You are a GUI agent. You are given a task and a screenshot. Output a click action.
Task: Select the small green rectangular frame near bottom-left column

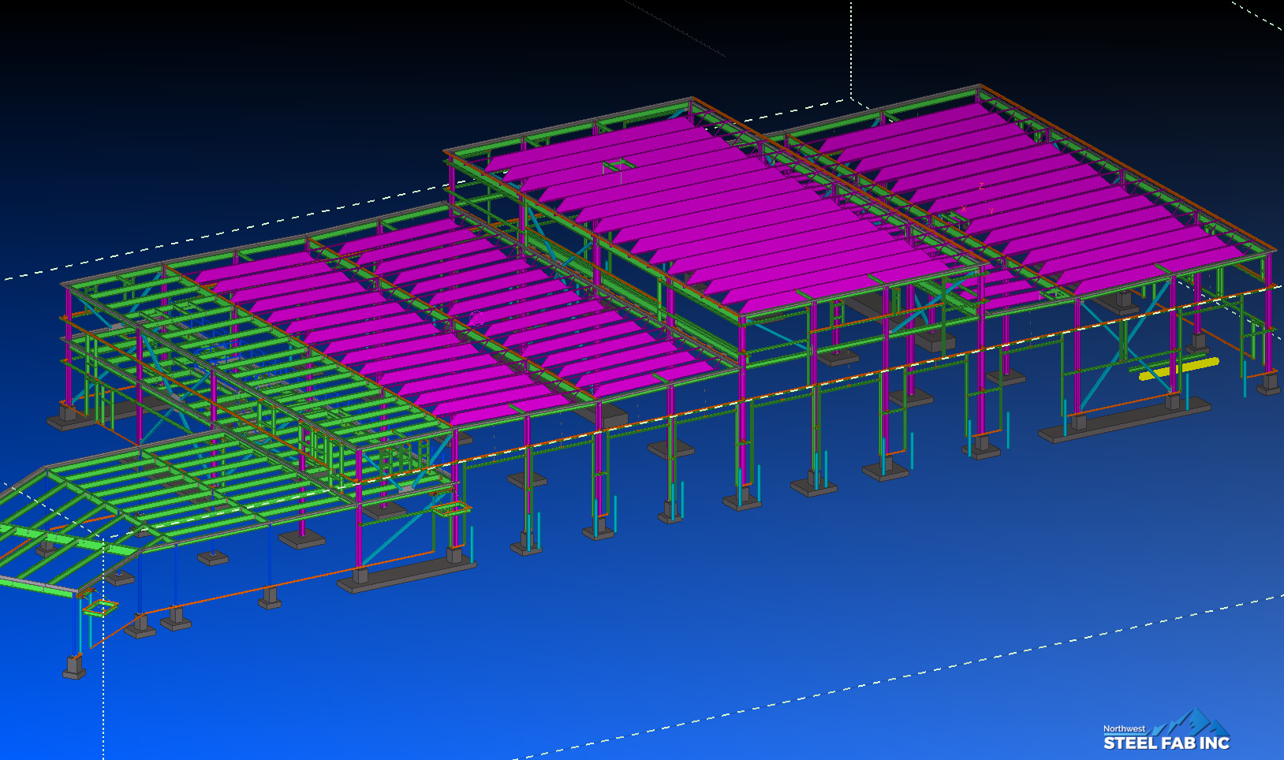100,607
